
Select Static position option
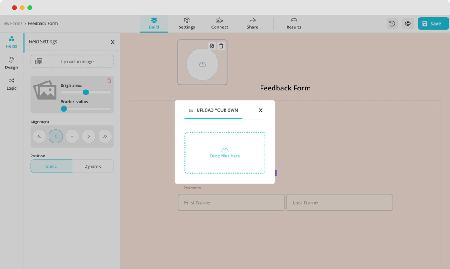pos(51,166)
